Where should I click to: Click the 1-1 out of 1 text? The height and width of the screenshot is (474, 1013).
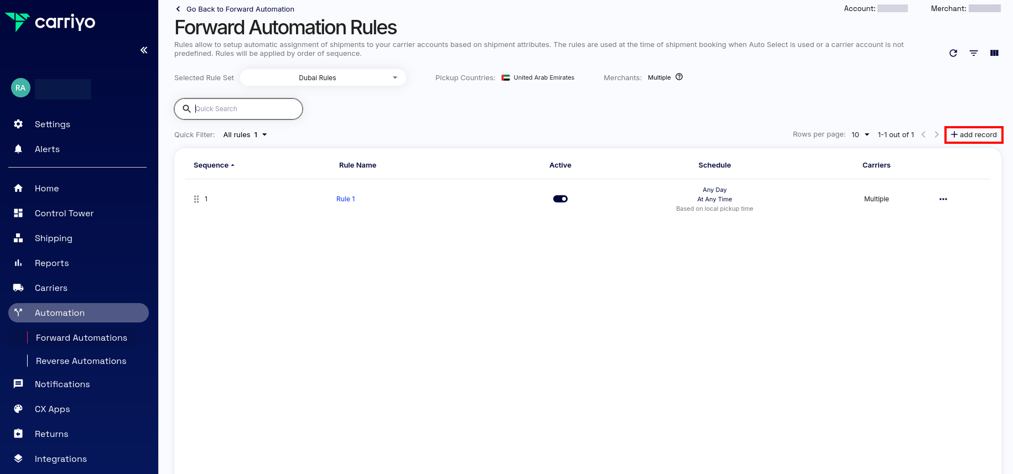pos(896,134)
